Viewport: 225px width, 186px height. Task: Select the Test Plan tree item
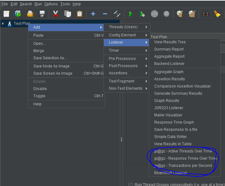click(x=22, y=24)
